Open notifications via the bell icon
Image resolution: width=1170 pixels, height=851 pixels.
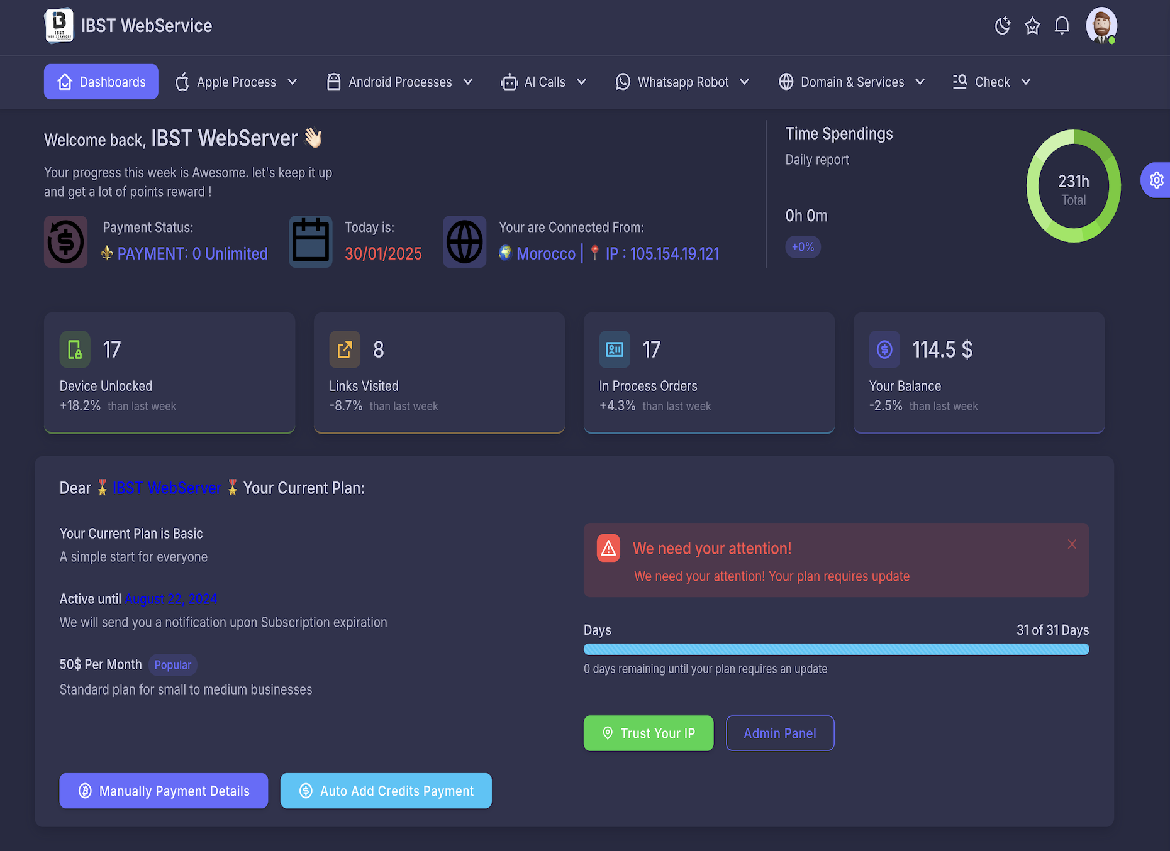click(x=1062, y=26)
